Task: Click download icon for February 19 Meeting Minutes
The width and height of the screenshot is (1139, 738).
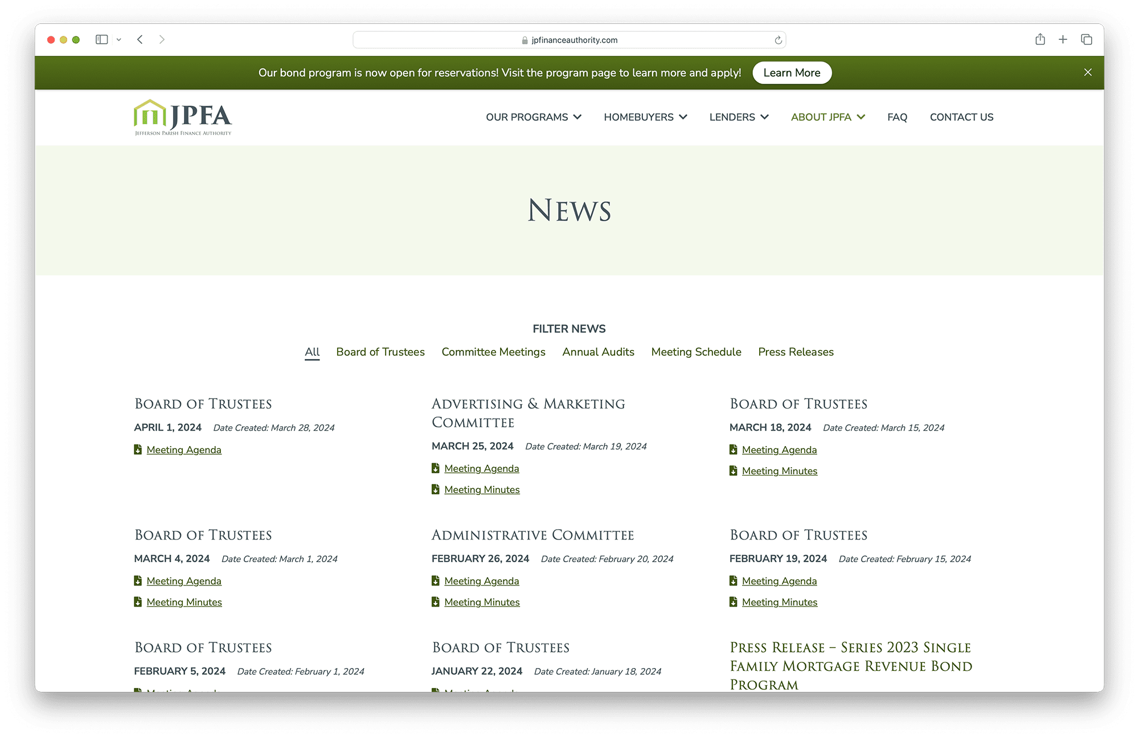Action: pos(734,602)
